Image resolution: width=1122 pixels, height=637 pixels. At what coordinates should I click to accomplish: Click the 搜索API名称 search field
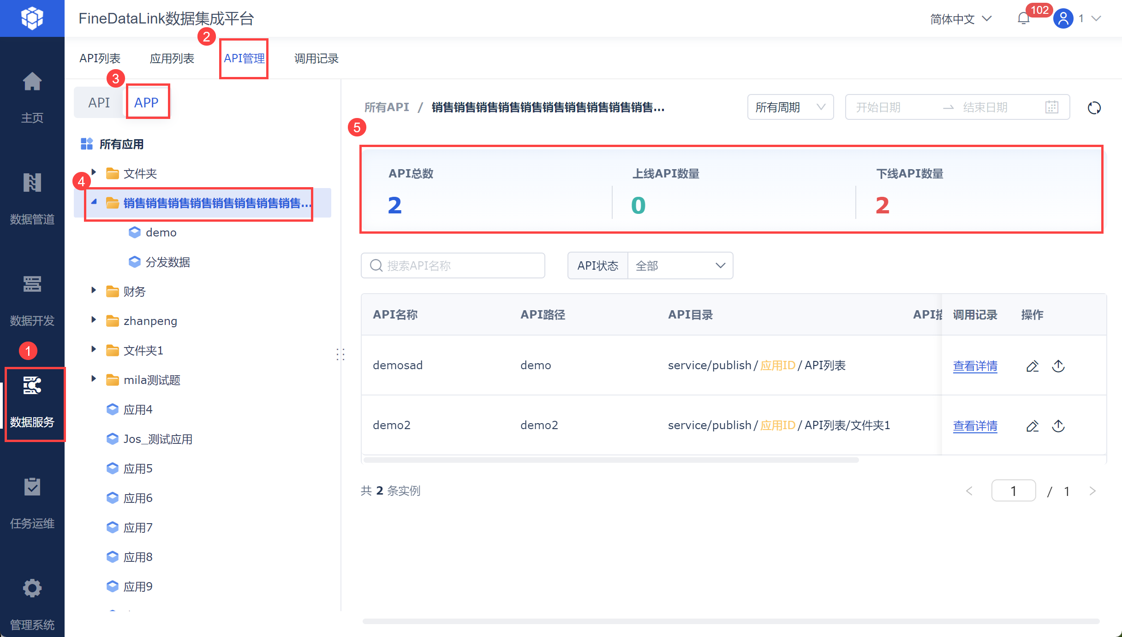pos(453,265)
